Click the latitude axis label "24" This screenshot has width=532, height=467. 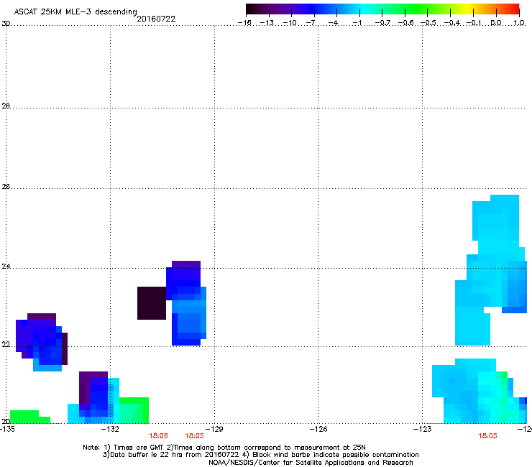click(x=6, y=267)
